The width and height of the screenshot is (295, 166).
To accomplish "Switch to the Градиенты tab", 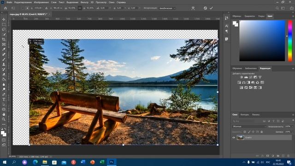I will [250, 16].
